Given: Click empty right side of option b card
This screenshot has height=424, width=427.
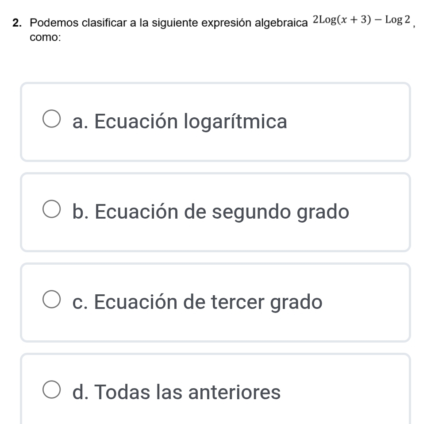Looking at the screenshot, I should [x=381, y=212].
